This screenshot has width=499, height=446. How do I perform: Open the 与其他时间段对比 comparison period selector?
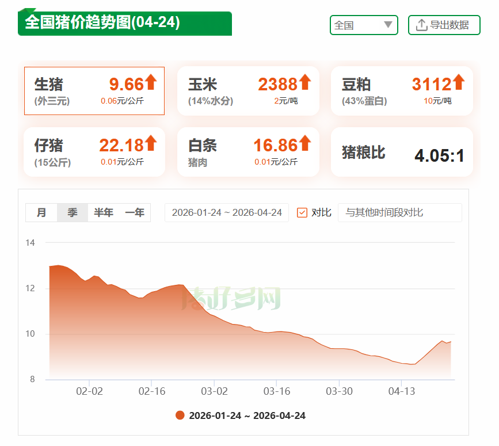(399, 212)
